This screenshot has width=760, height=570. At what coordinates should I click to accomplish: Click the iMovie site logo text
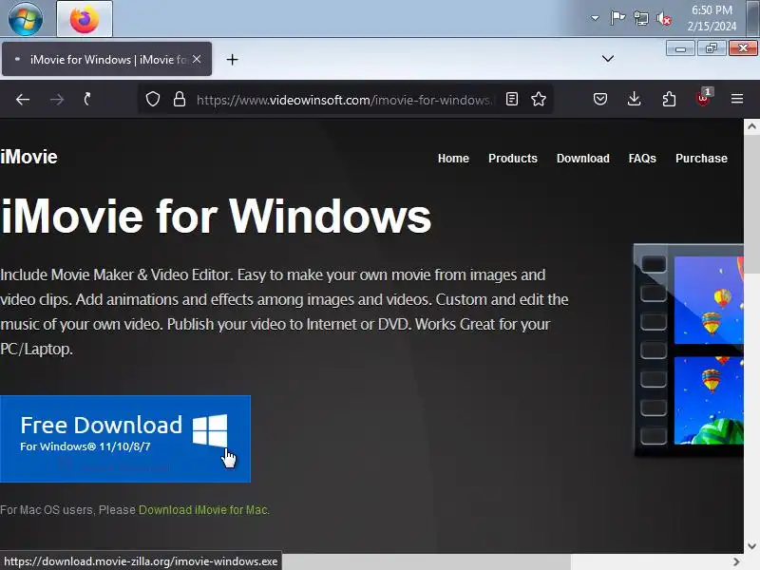tap(28, 157)
